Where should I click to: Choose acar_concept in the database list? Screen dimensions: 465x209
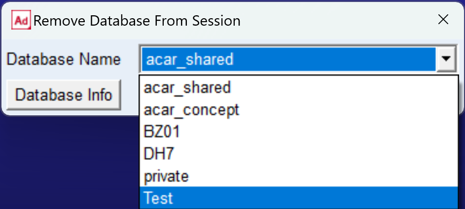(x=191, y=110)
